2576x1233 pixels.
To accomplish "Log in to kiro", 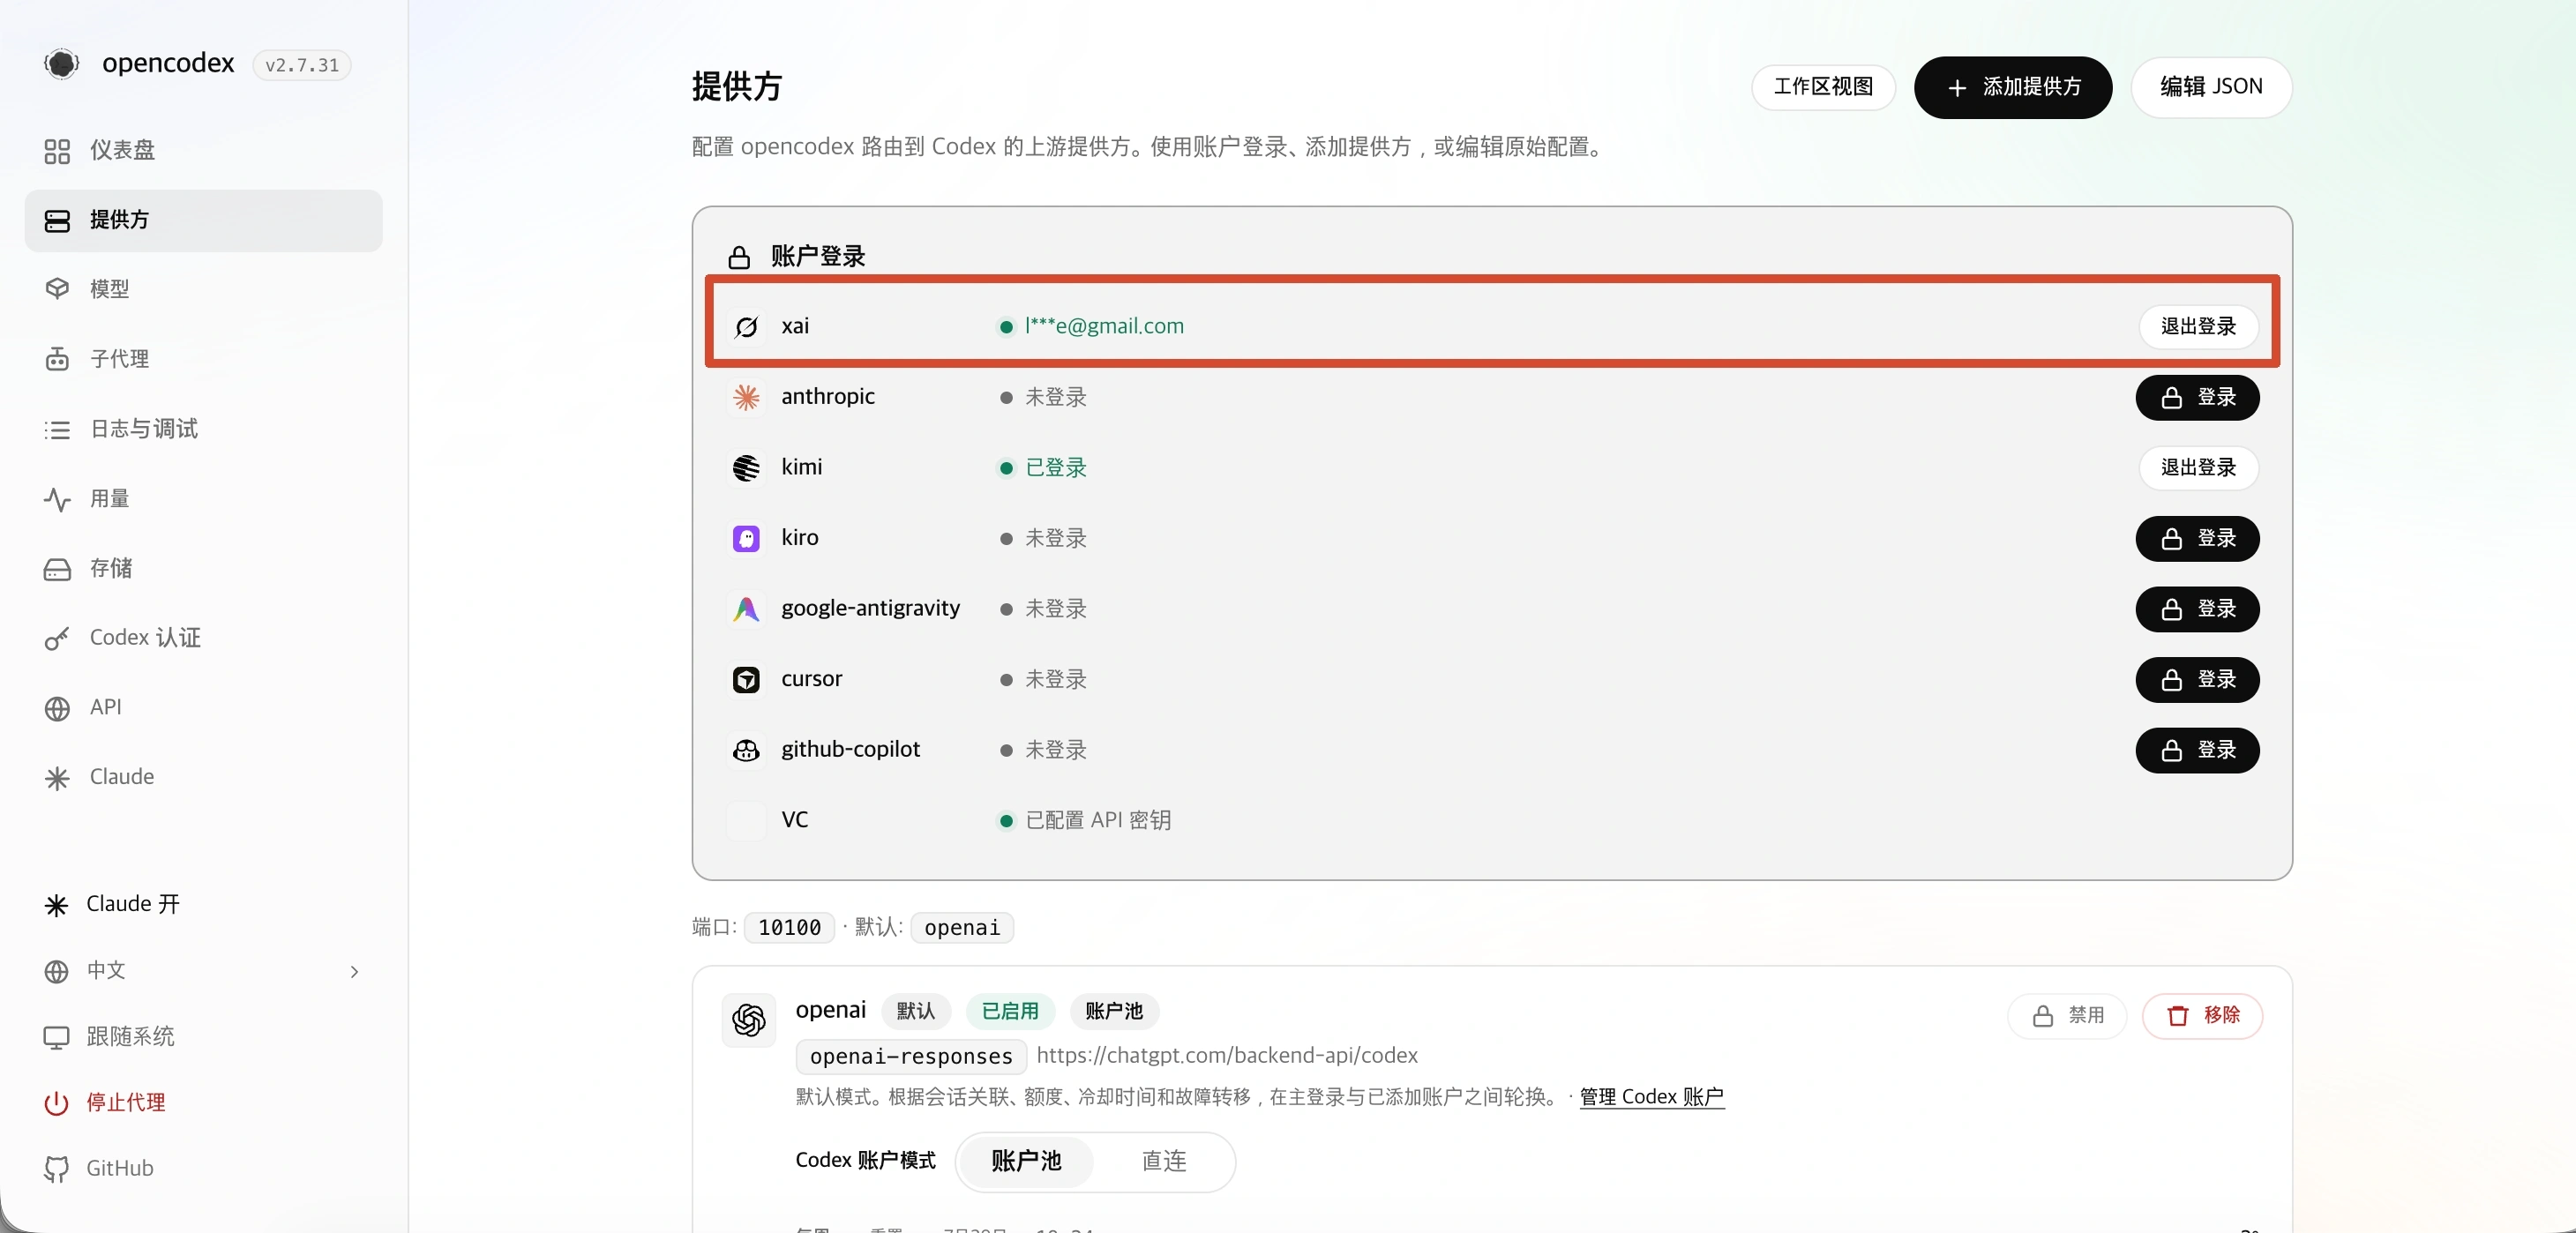I will (2197, 539).
